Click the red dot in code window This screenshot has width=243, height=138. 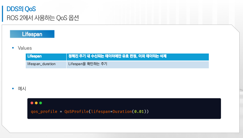point(32,103)
